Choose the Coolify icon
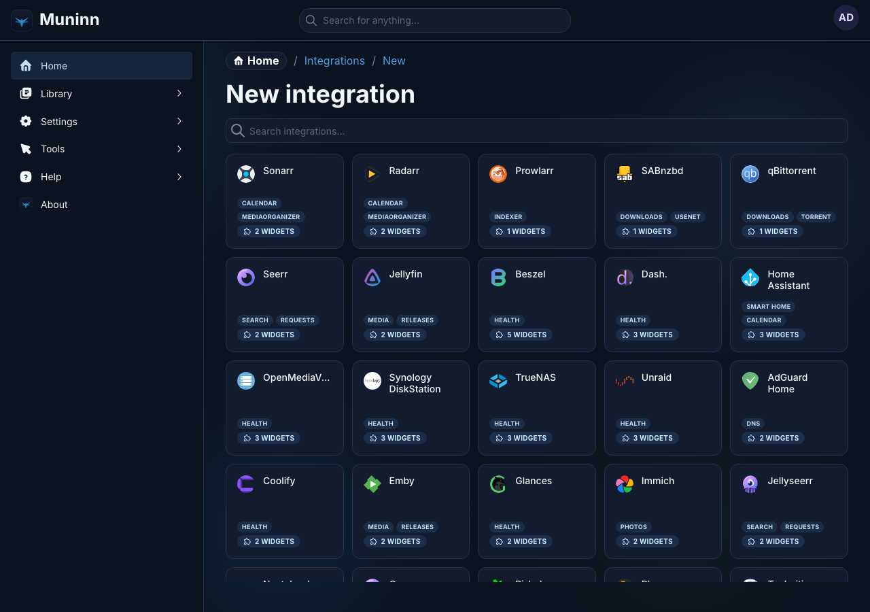 [246, 484]
